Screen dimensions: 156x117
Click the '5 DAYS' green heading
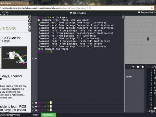pyautogui.click(x=9, y=29)
